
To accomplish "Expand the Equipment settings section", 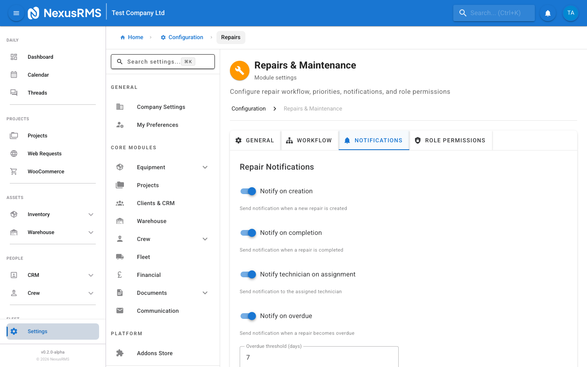I will [205, 167].
